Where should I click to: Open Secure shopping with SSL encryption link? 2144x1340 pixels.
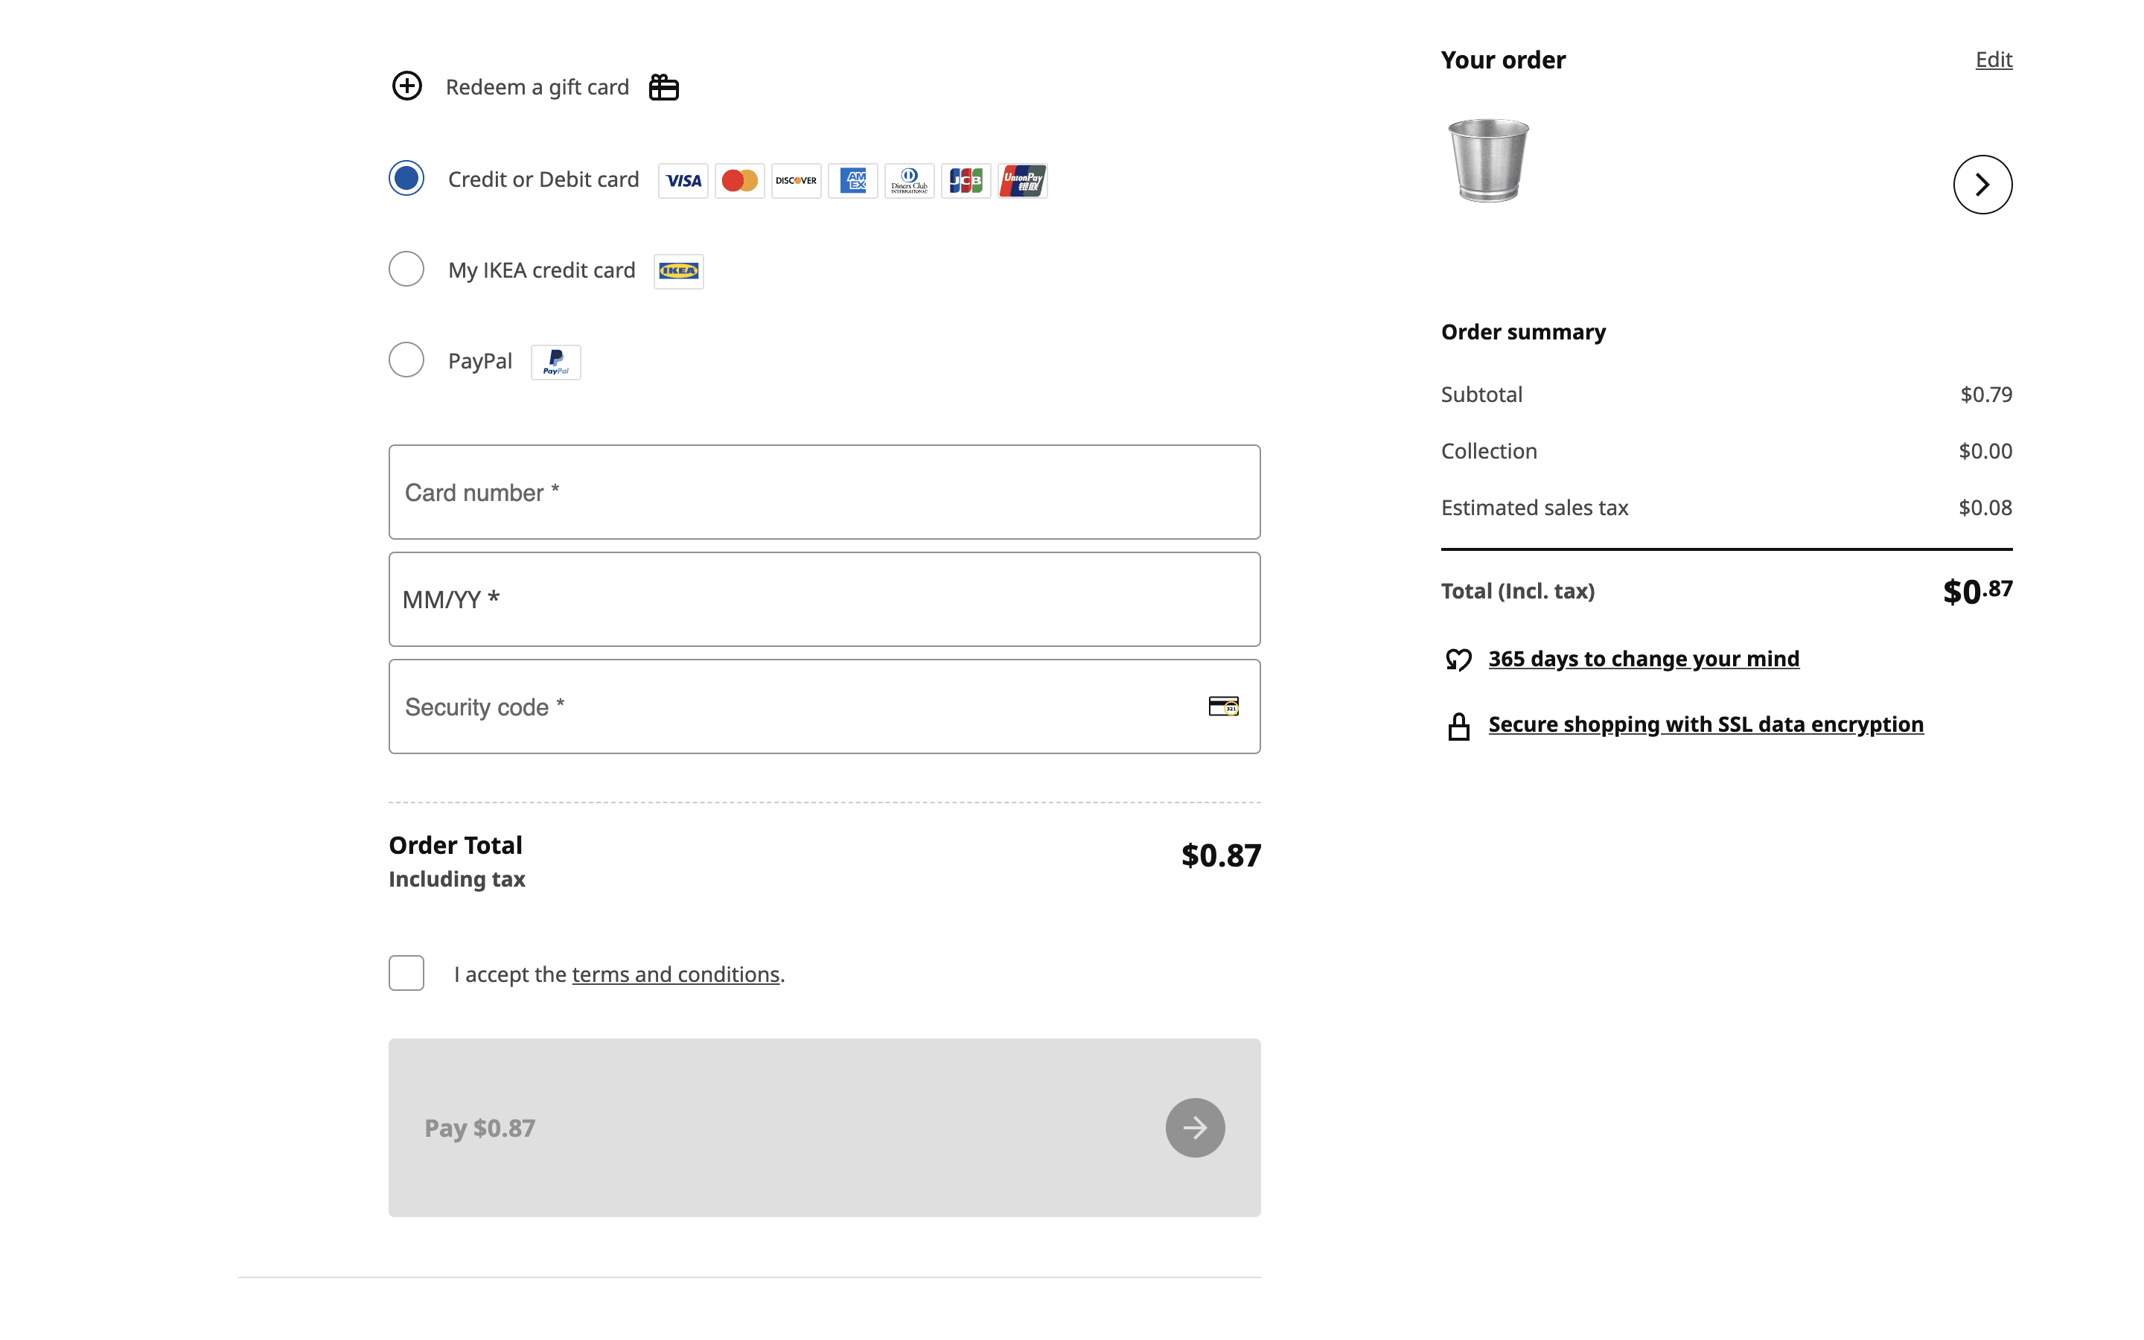tap(1706, 724)
